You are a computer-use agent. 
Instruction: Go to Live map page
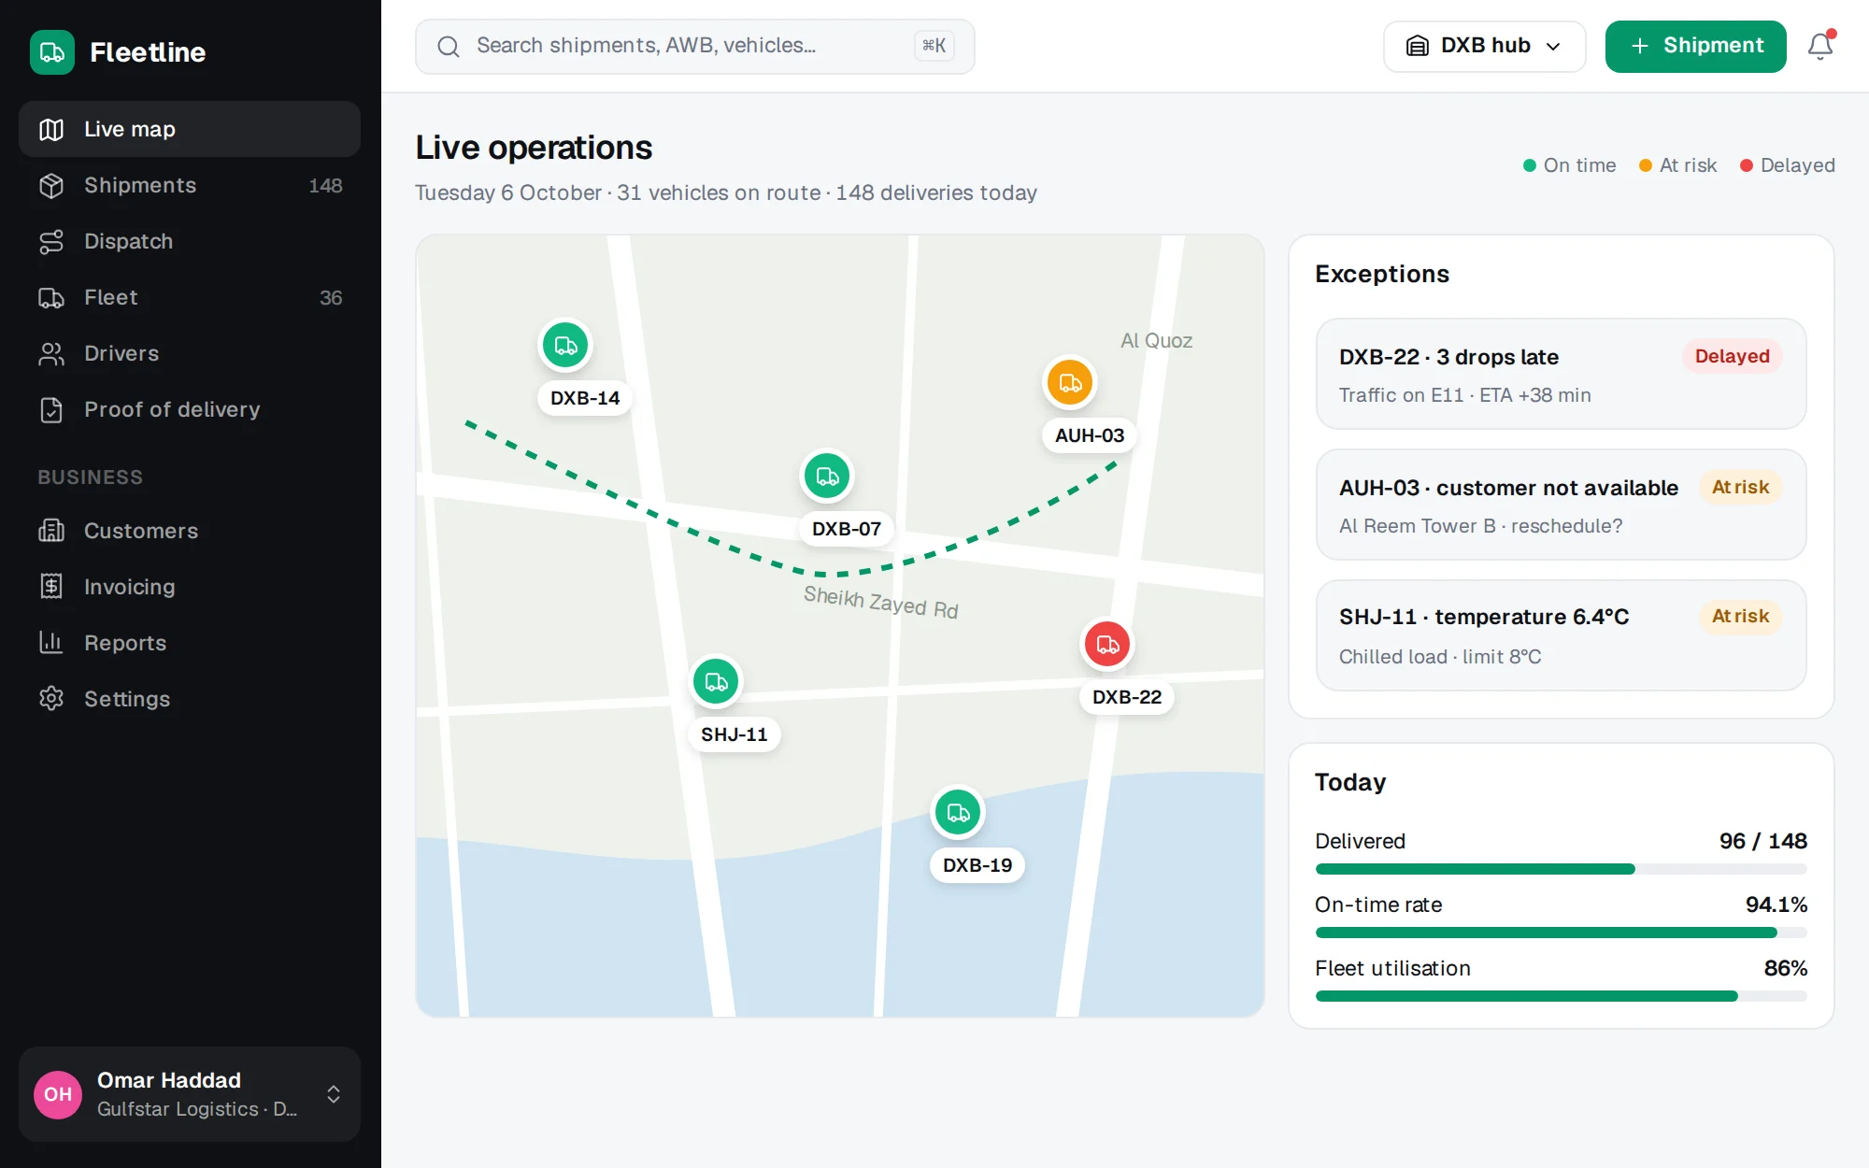[x=190, y=129]
